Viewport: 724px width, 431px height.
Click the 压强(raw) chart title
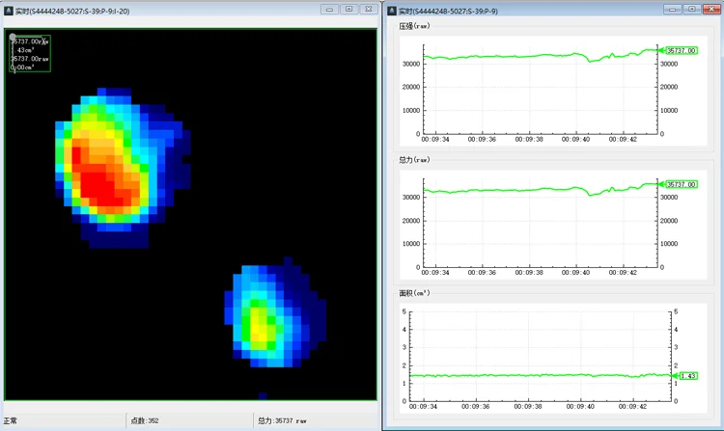point(414,26)
